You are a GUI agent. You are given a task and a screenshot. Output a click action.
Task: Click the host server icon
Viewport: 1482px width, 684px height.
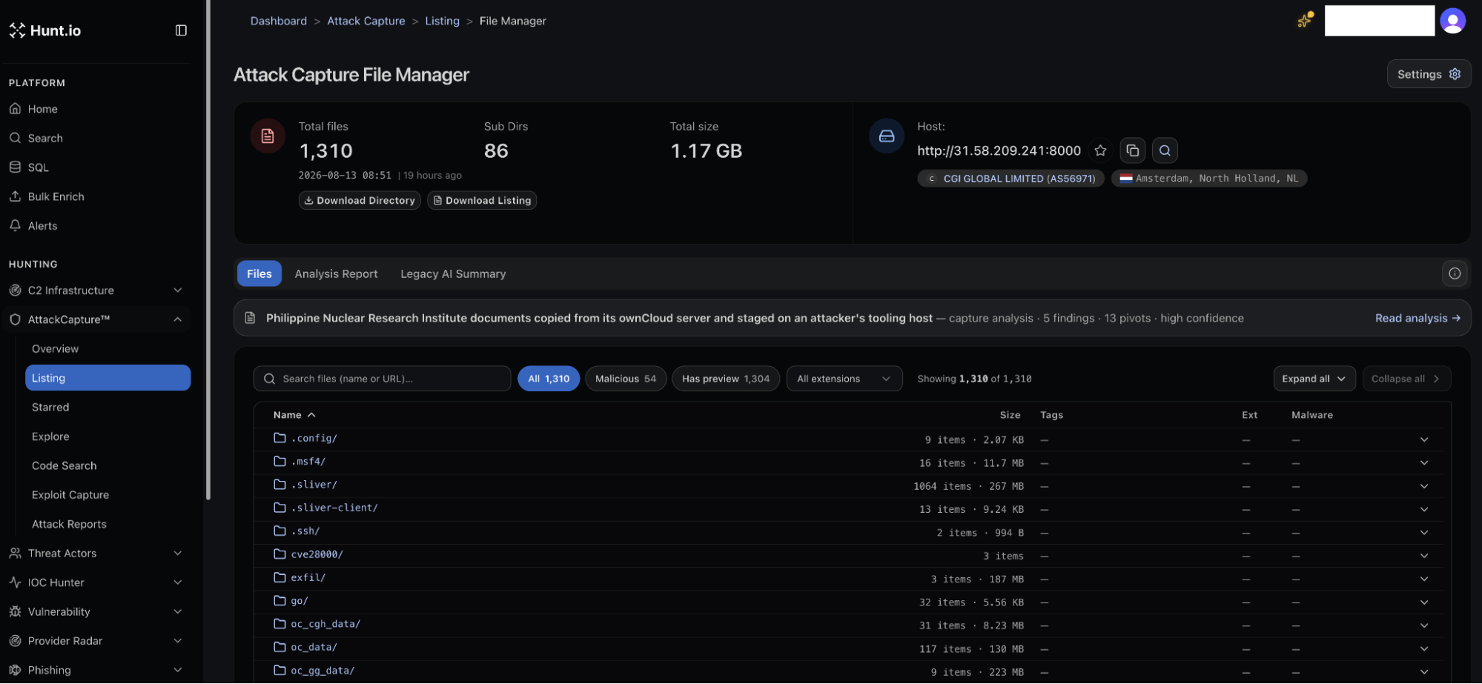click(x=887, y=136)
